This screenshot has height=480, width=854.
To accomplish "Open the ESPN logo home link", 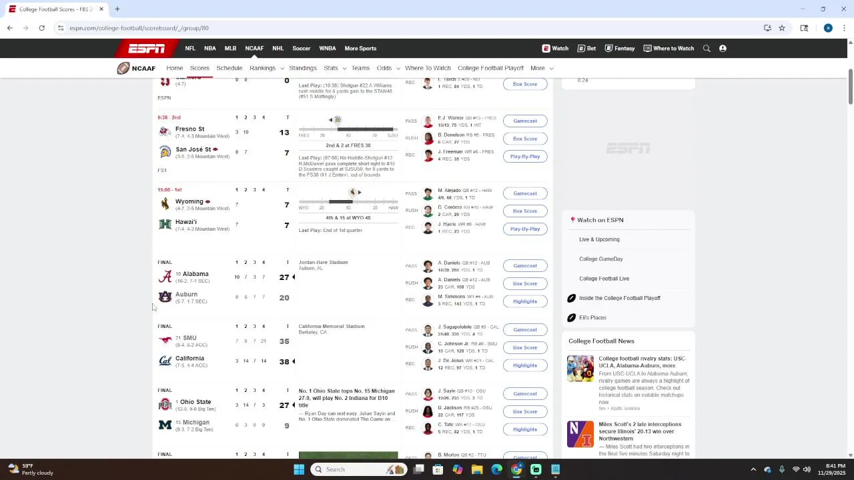I will (x=147, y=48).
